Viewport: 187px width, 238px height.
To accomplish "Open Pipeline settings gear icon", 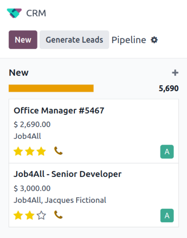I will coord(154,40).
